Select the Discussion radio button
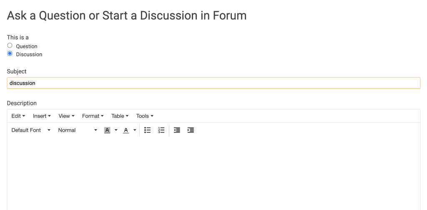This screenshot has height=210, width=427. (x=10, y=54)
